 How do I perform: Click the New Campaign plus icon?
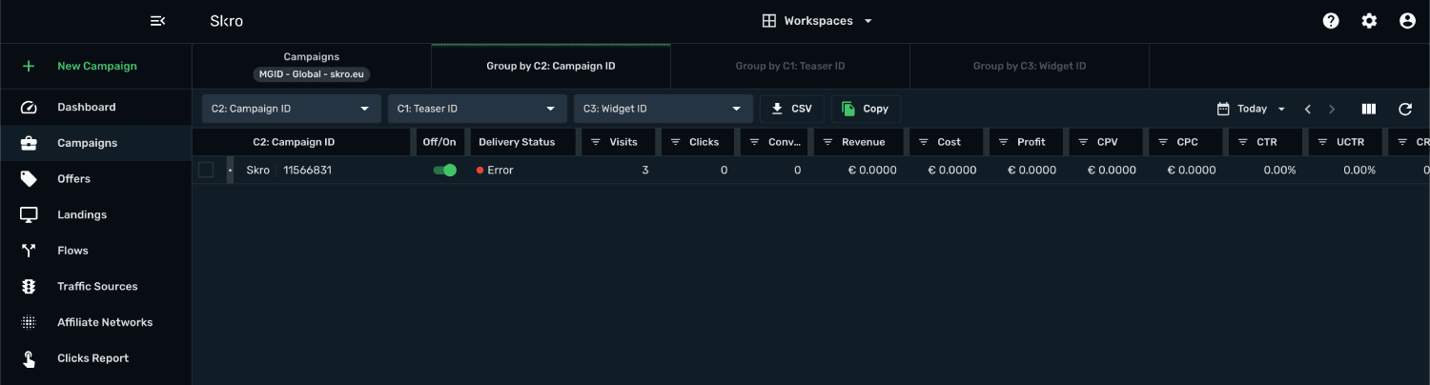pos(29,67)
